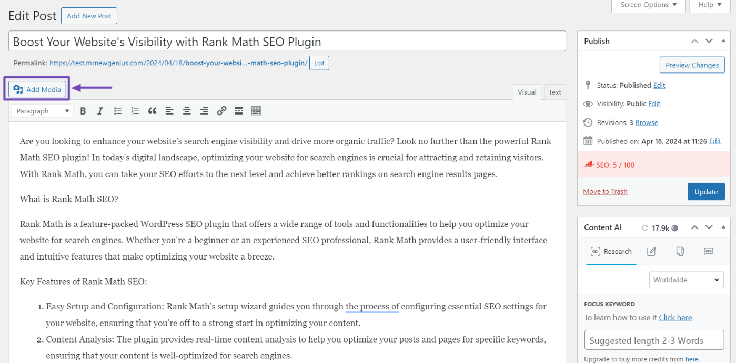Focus the Focus Keyword input field
Image resolution: width=736 pixels, height=363 pixels.
(654, 340)
